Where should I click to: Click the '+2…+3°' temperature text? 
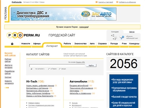(x=114, y=37)
